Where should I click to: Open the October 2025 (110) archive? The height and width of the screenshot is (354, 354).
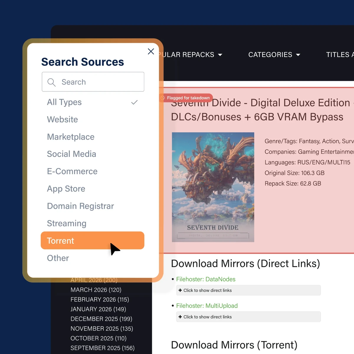[99, 338]
